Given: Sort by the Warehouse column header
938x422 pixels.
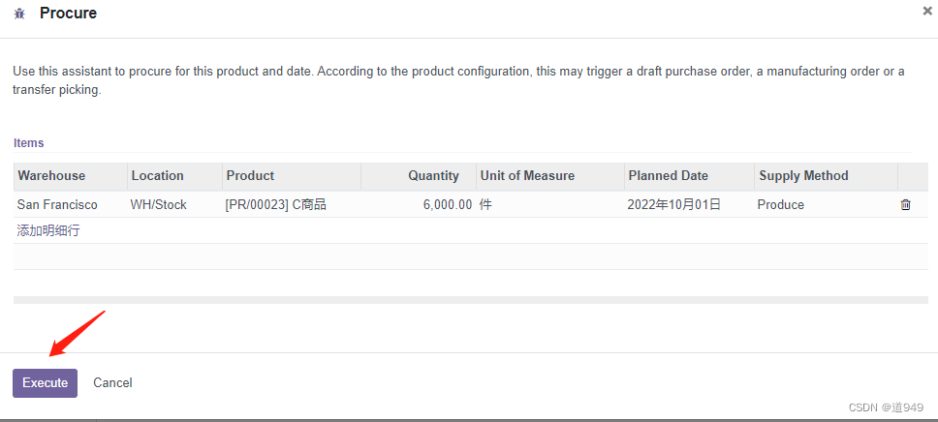Looking at the screenshot, I should point(70,176).
